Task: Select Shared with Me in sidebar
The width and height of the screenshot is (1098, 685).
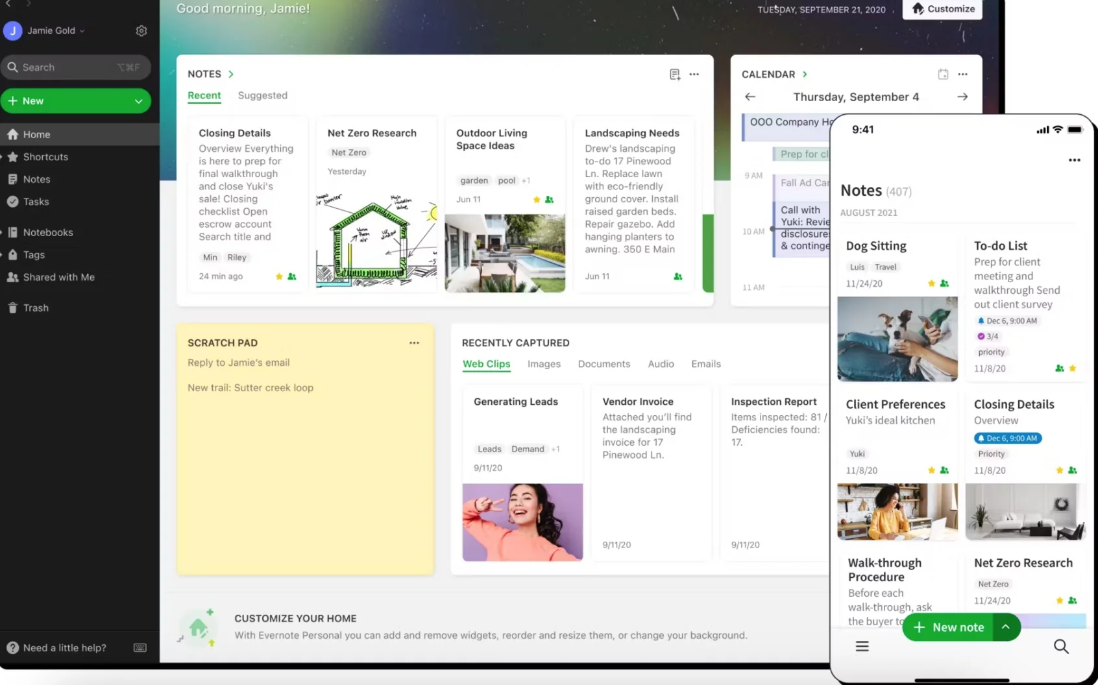Action: point(58,277)
